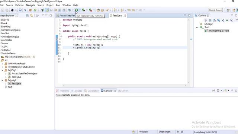The height and width of the screenshot is (134, 238).
Task: Open the External Tools dropdown arrow
Action: coord(94,10)
